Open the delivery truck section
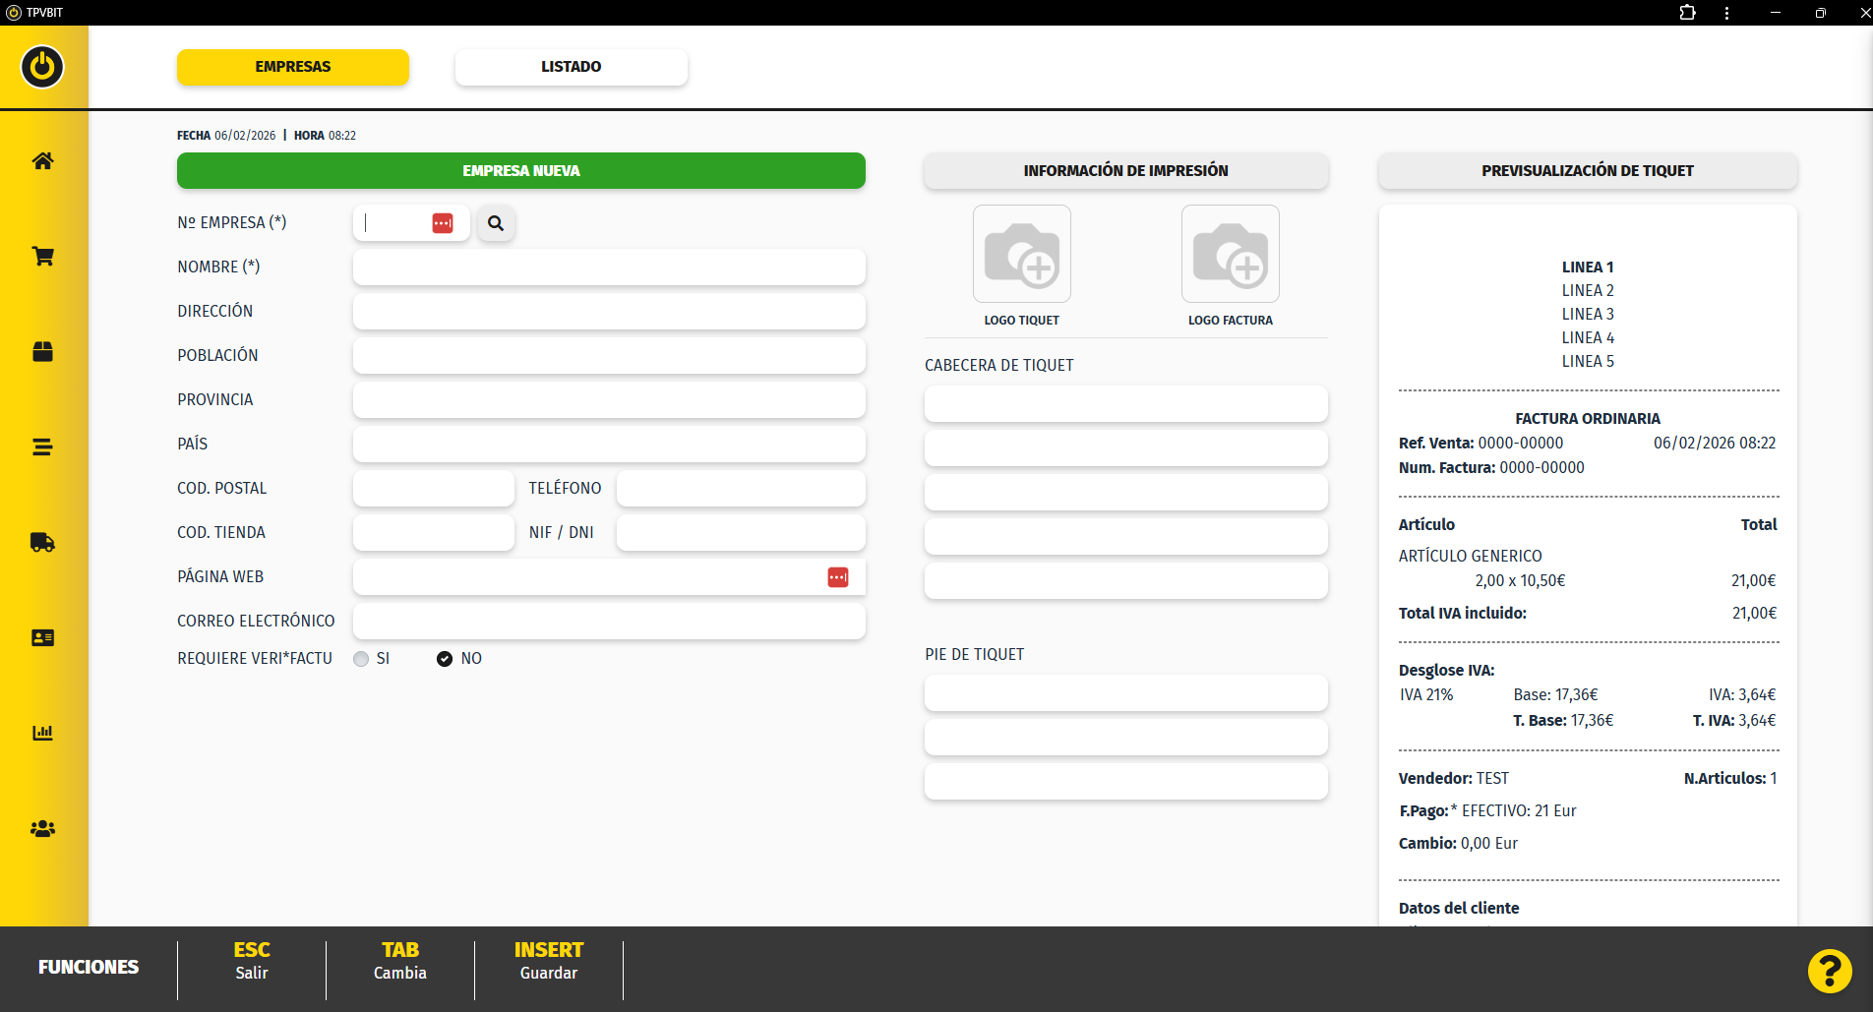 [x=42, y=543]
